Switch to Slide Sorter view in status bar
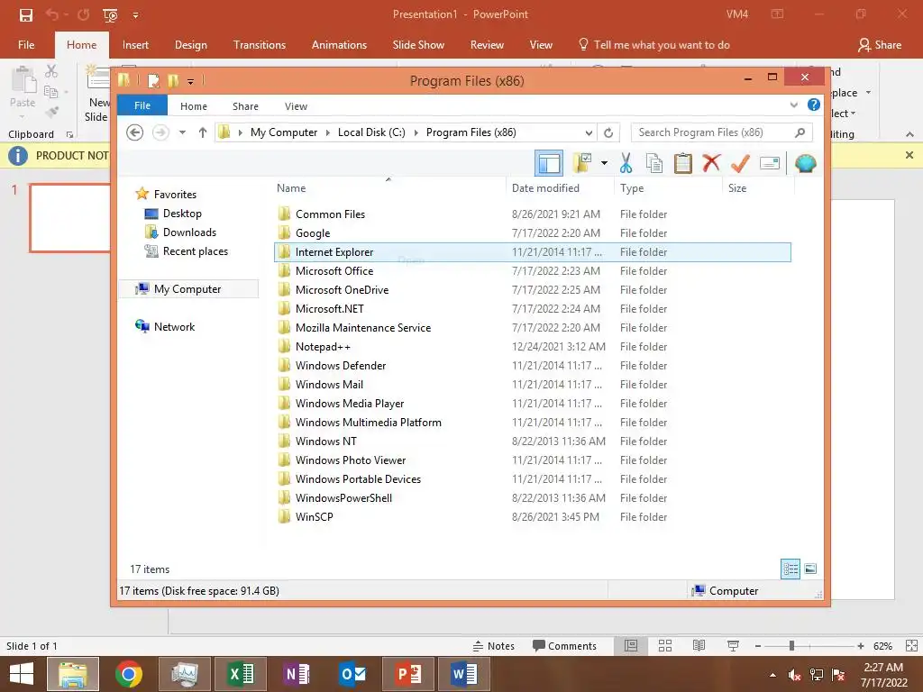 pos(665,645)
